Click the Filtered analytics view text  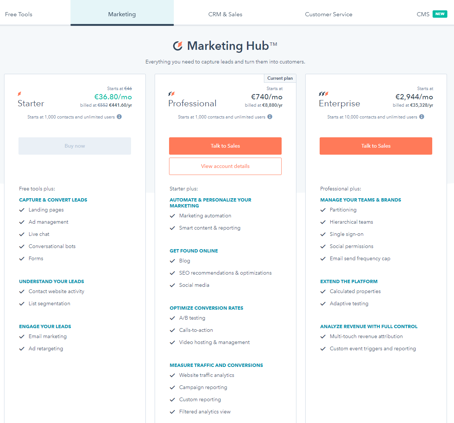click(x=205, y=412)
